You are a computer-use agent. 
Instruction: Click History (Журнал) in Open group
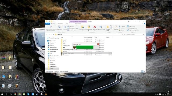click(x=122, y=30)
